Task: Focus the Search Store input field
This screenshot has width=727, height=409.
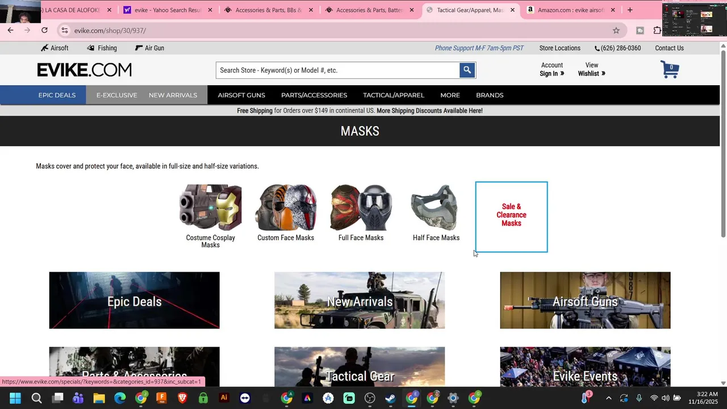Action: point(338,70)
